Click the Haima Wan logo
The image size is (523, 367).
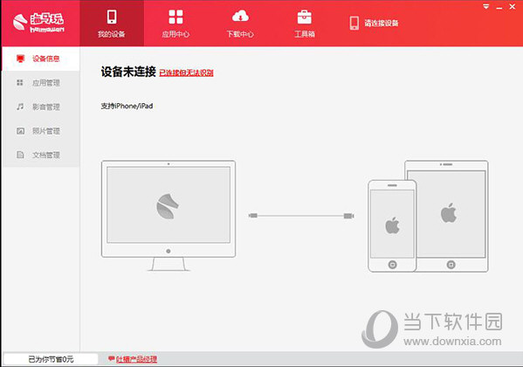coord(38,23)
